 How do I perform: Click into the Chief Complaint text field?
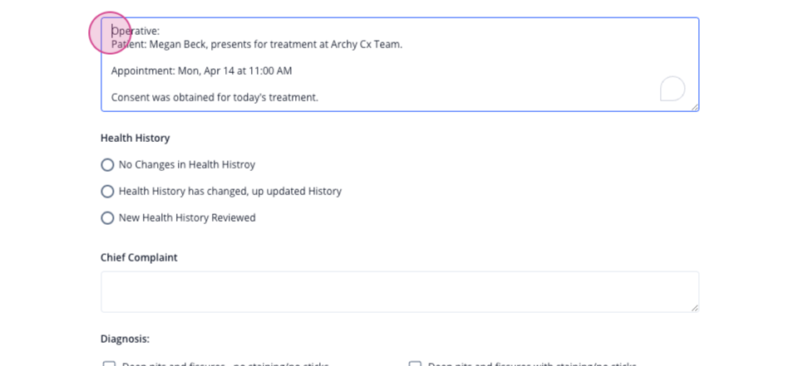(x=400, y=292)
